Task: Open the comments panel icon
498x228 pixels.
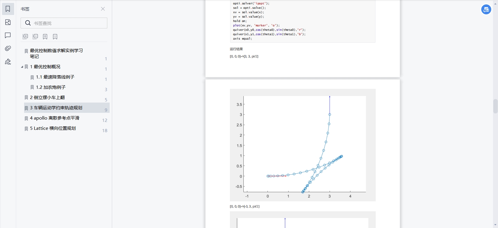Action: pos(8,35)
